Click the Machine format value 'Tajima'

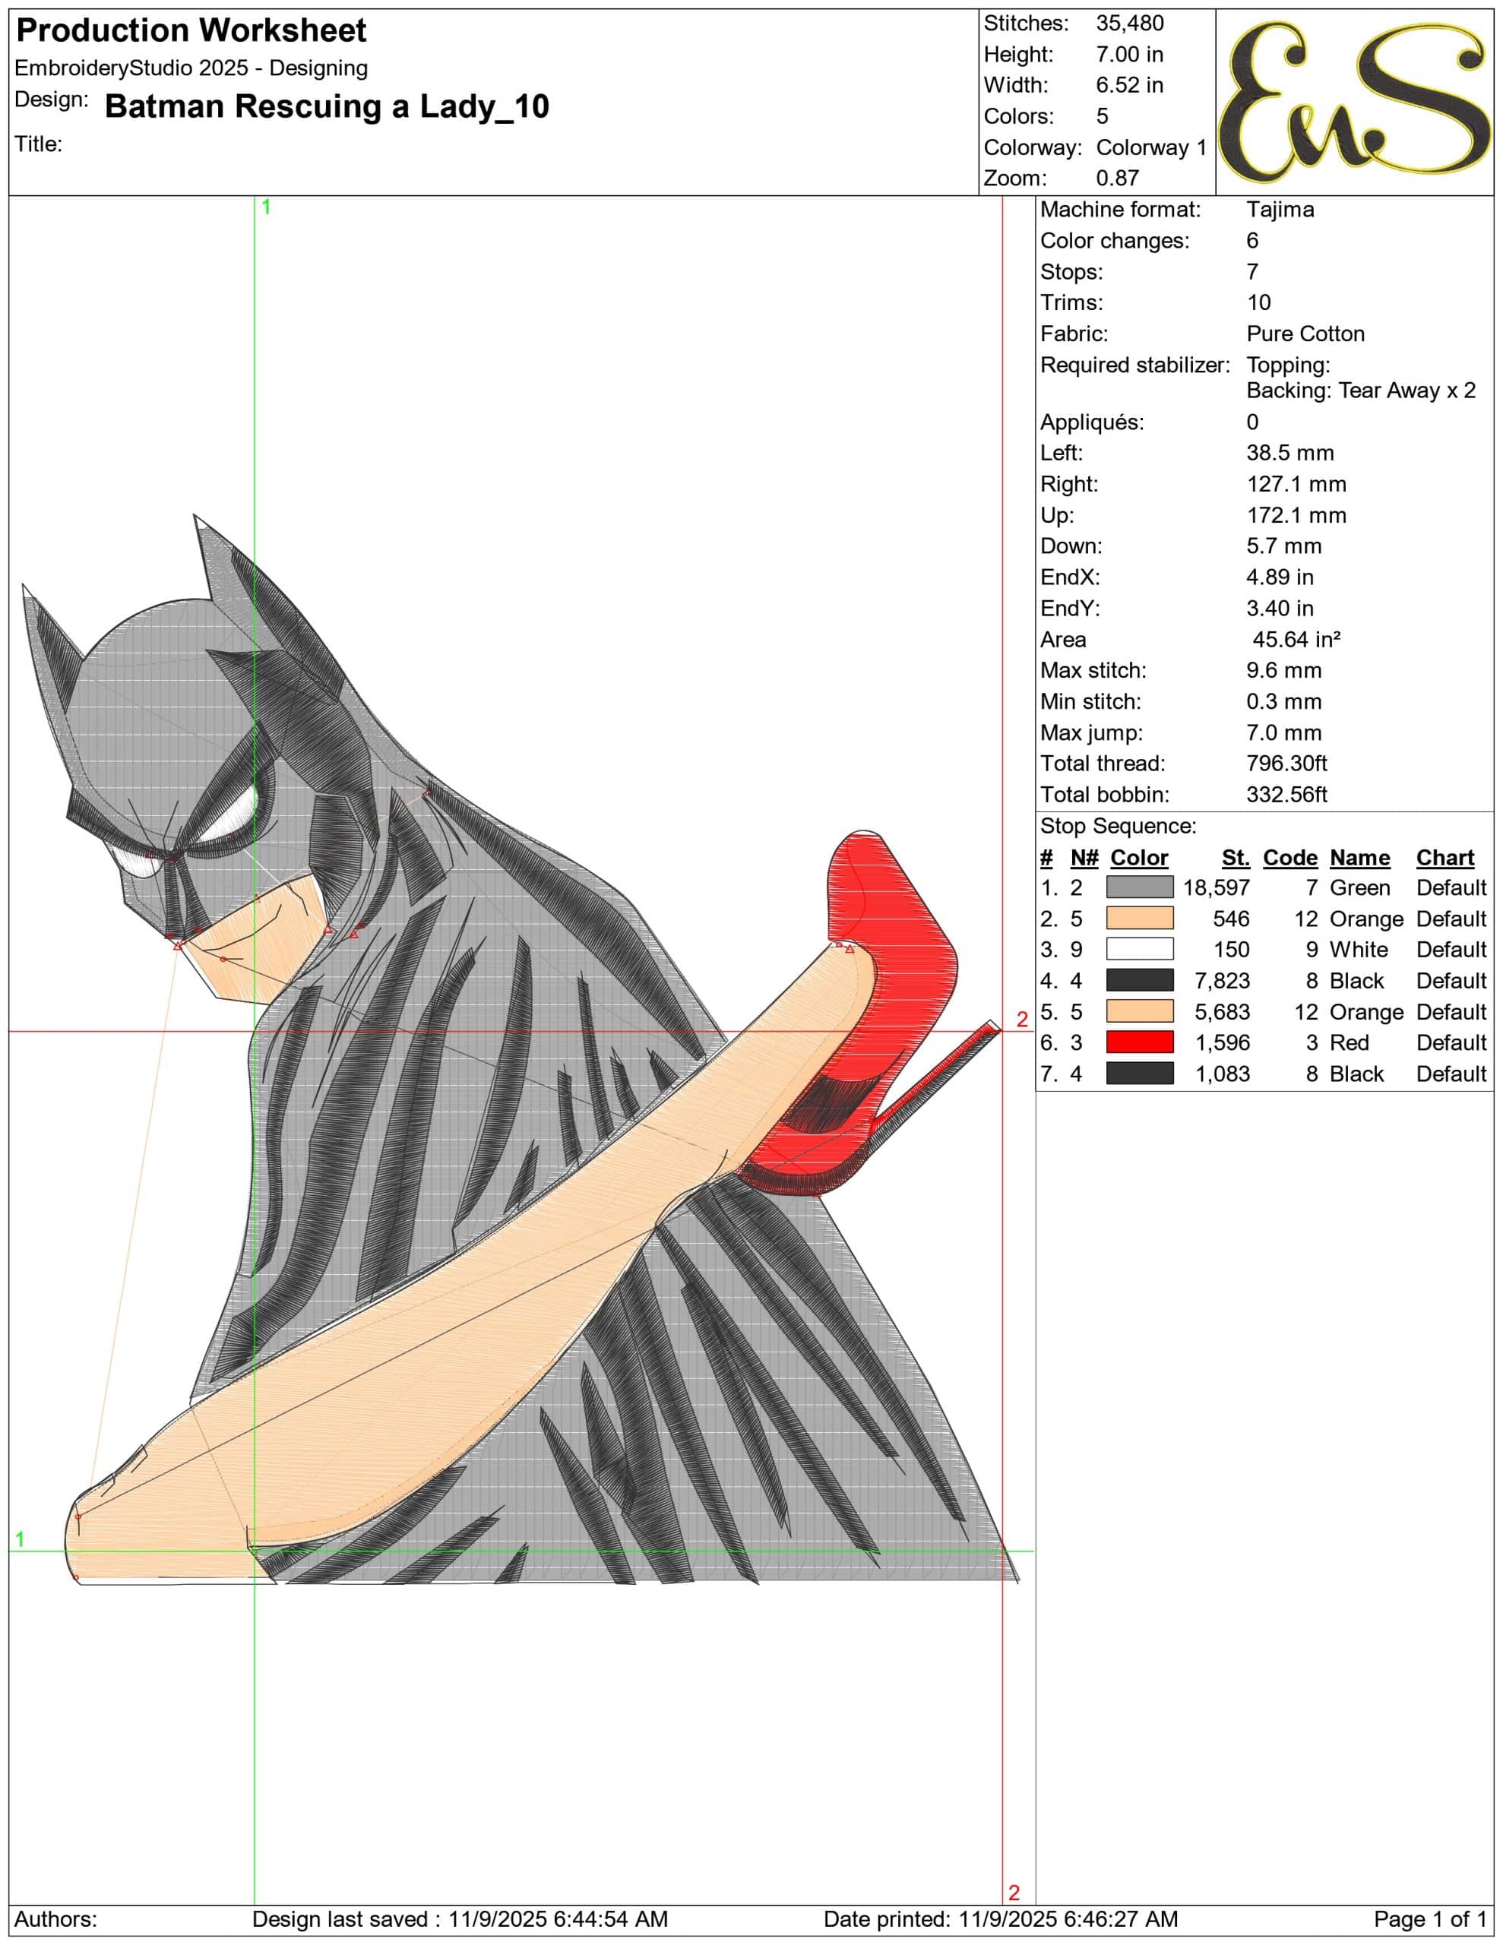pos(1280,210)
